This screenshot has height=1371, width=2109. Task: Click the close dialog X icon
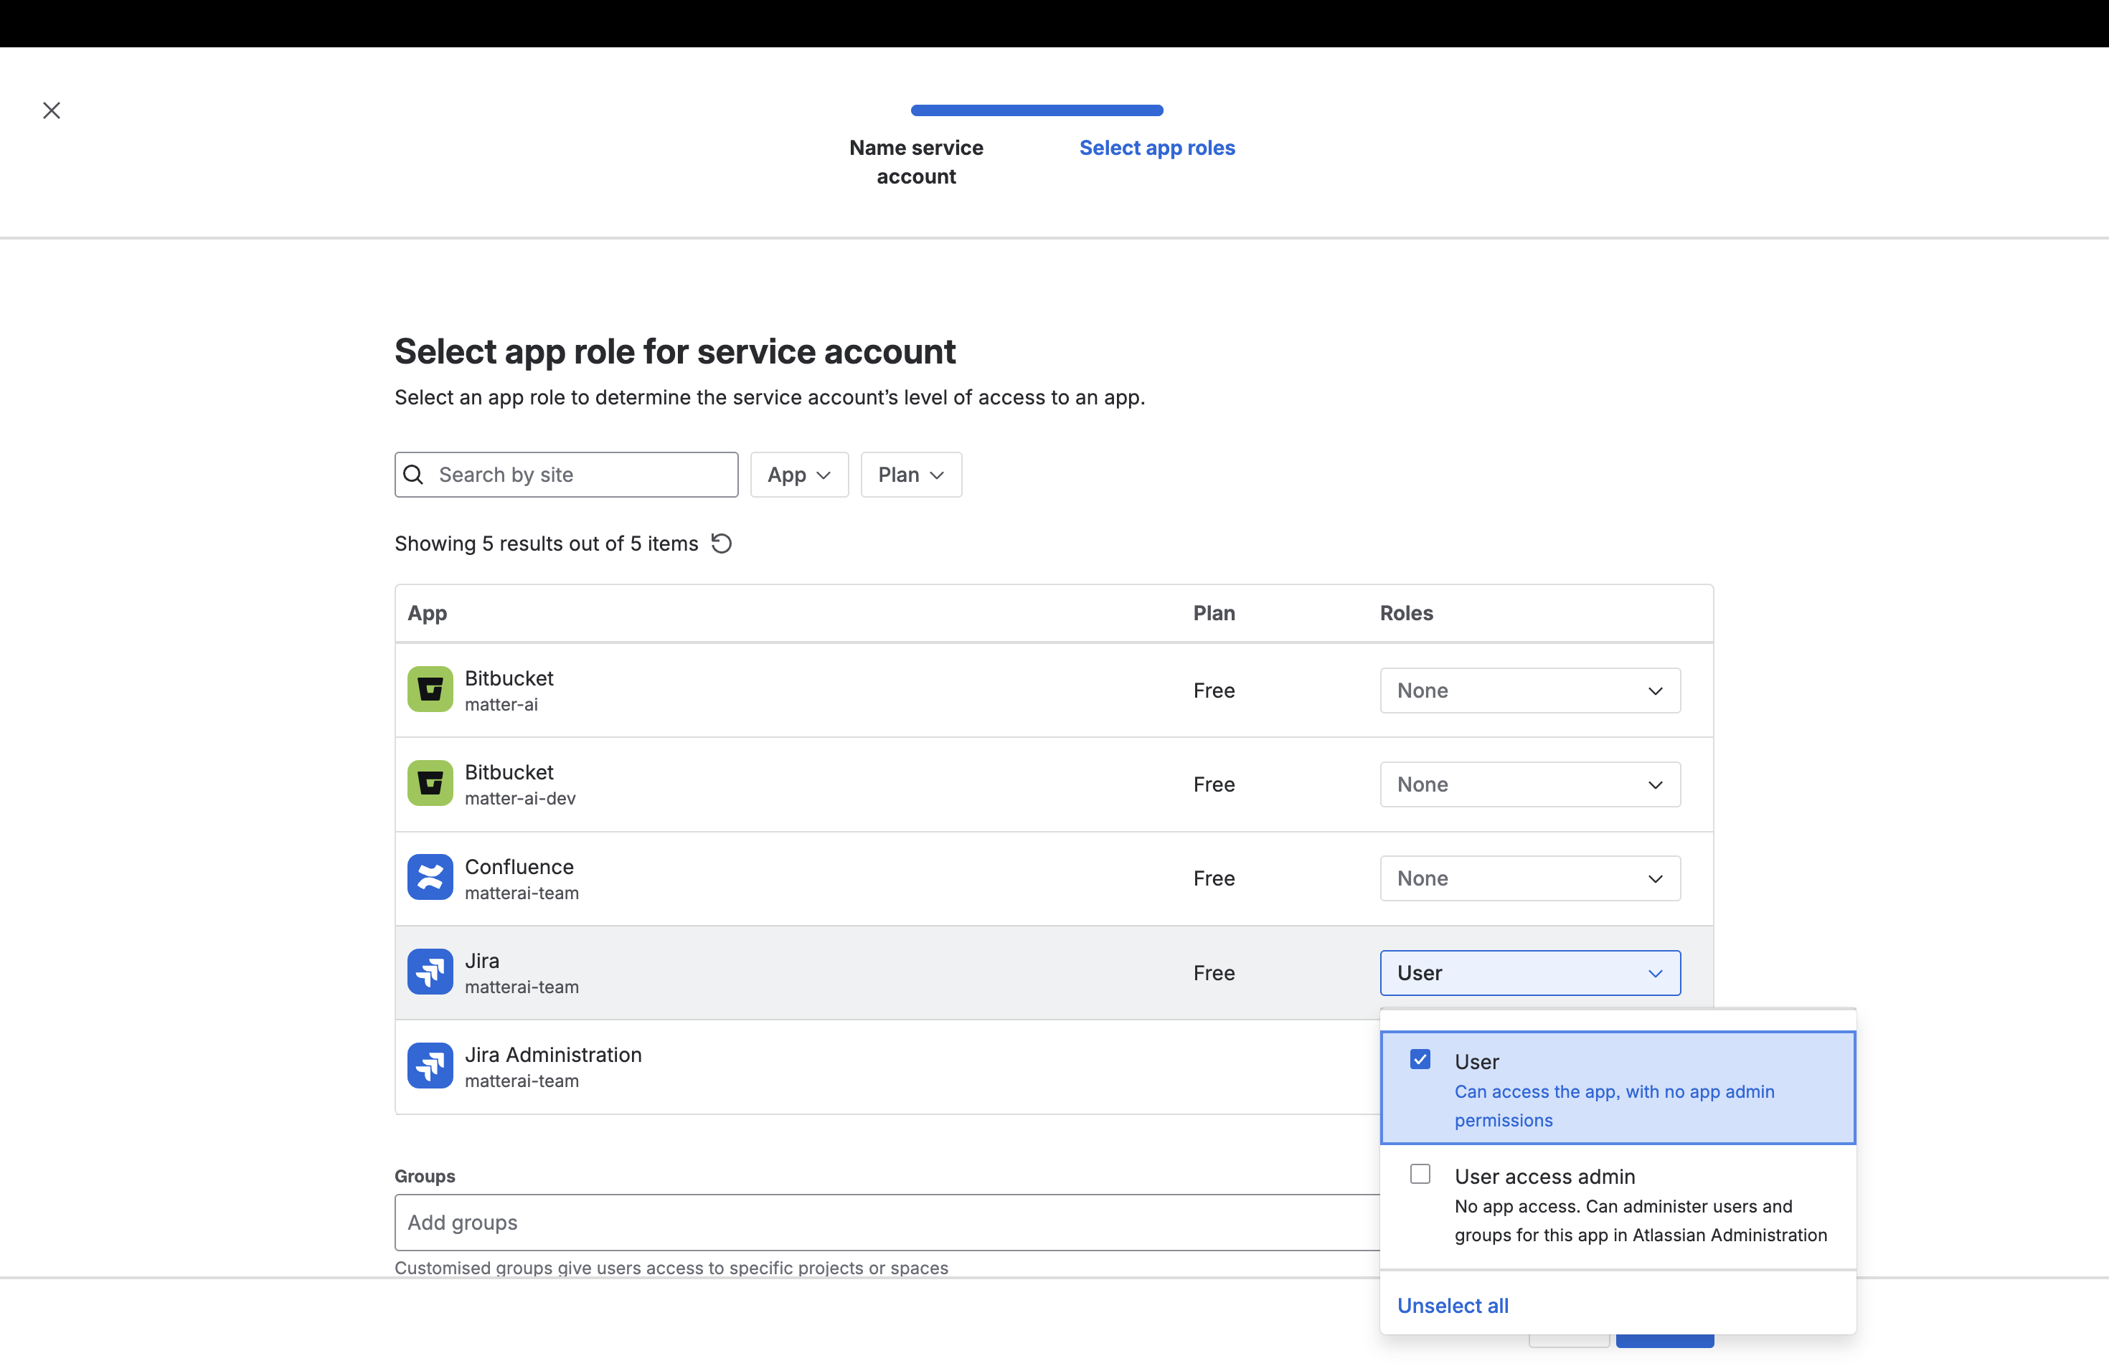pos(50,110)
